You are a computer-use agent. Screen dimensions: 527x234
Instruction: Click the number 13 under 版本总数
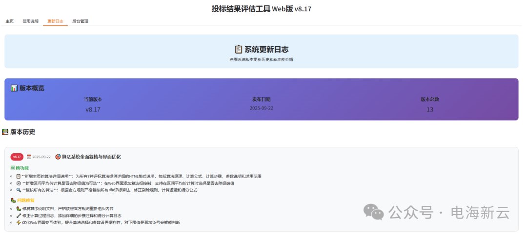click(x=429, y=109)
